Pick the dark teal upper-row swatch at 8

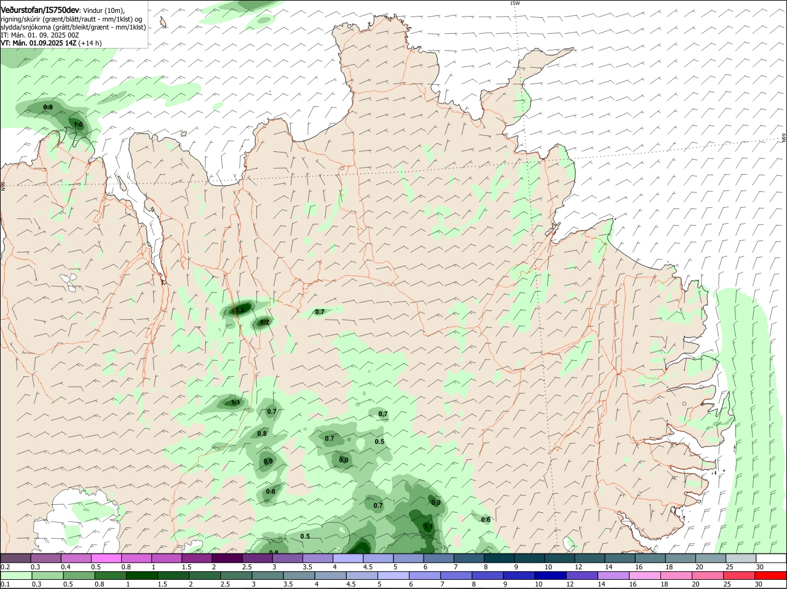[x=499, y=558]
